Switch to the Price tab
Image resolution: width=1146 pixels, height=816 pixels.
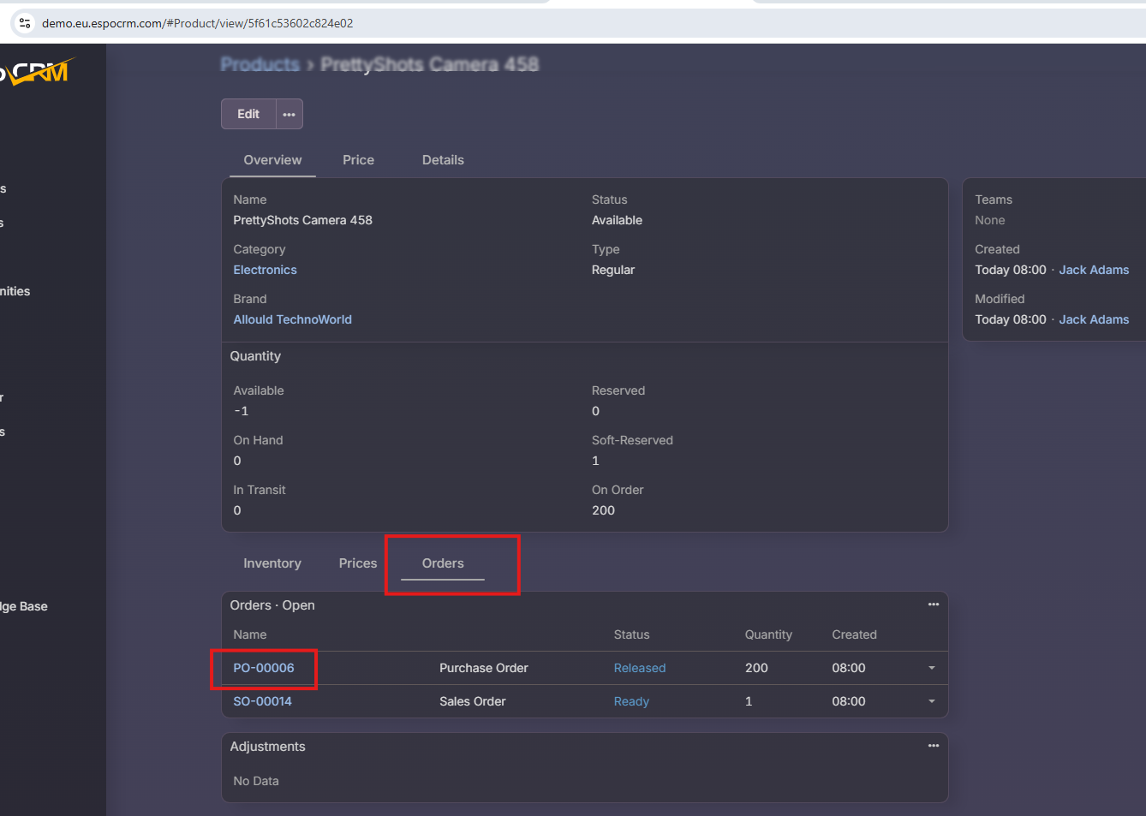[x=358, y=160]
